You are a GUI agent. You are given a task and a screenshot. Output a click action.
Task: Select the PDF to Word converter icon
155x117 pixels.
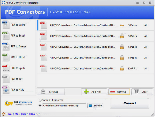[5, 25]
